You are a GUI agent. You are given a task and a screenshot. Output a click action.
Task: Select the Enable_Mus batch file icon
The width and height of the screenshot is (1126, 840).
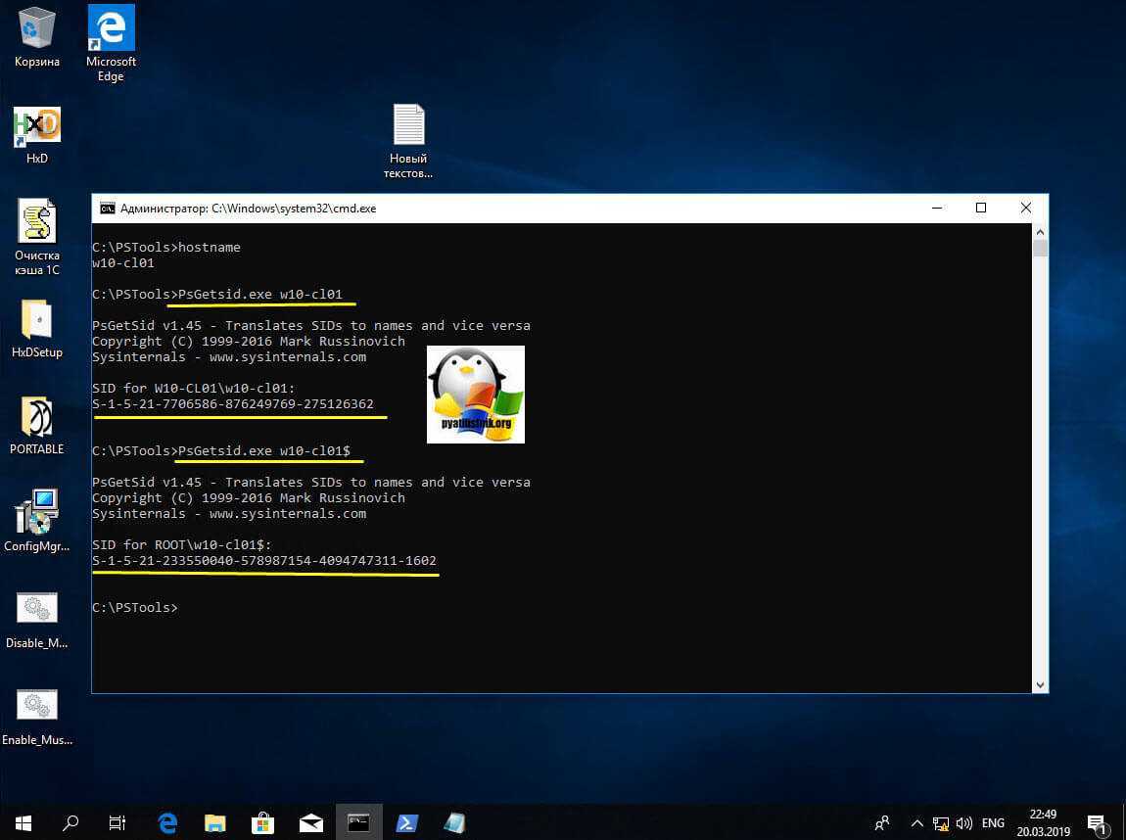click(37, 706)
